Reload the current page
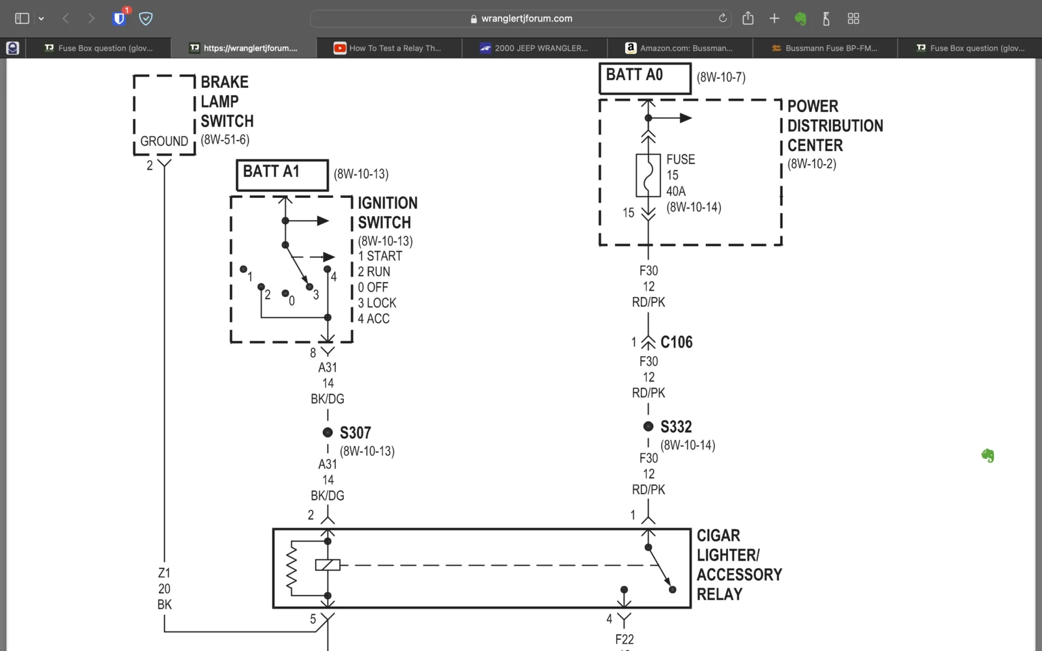 722,18
